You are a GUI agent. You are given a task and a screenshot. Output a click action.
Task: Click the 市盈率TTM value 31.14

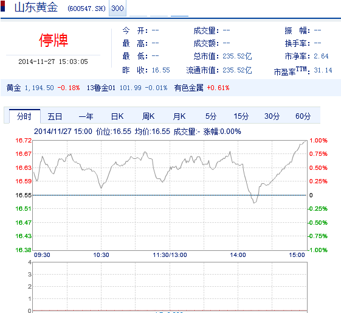tap(323, 70)
